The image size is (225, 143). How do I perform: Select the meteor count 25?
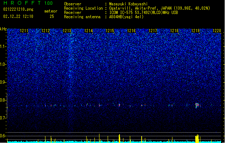coord(52,16)
